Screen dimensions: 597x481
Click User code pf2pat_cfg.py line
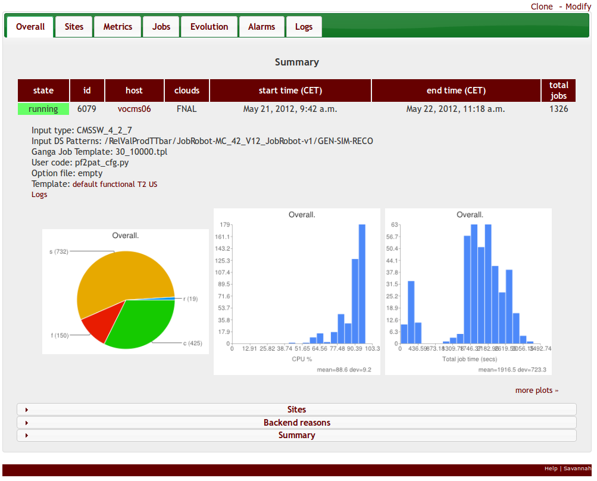[80, 163]
